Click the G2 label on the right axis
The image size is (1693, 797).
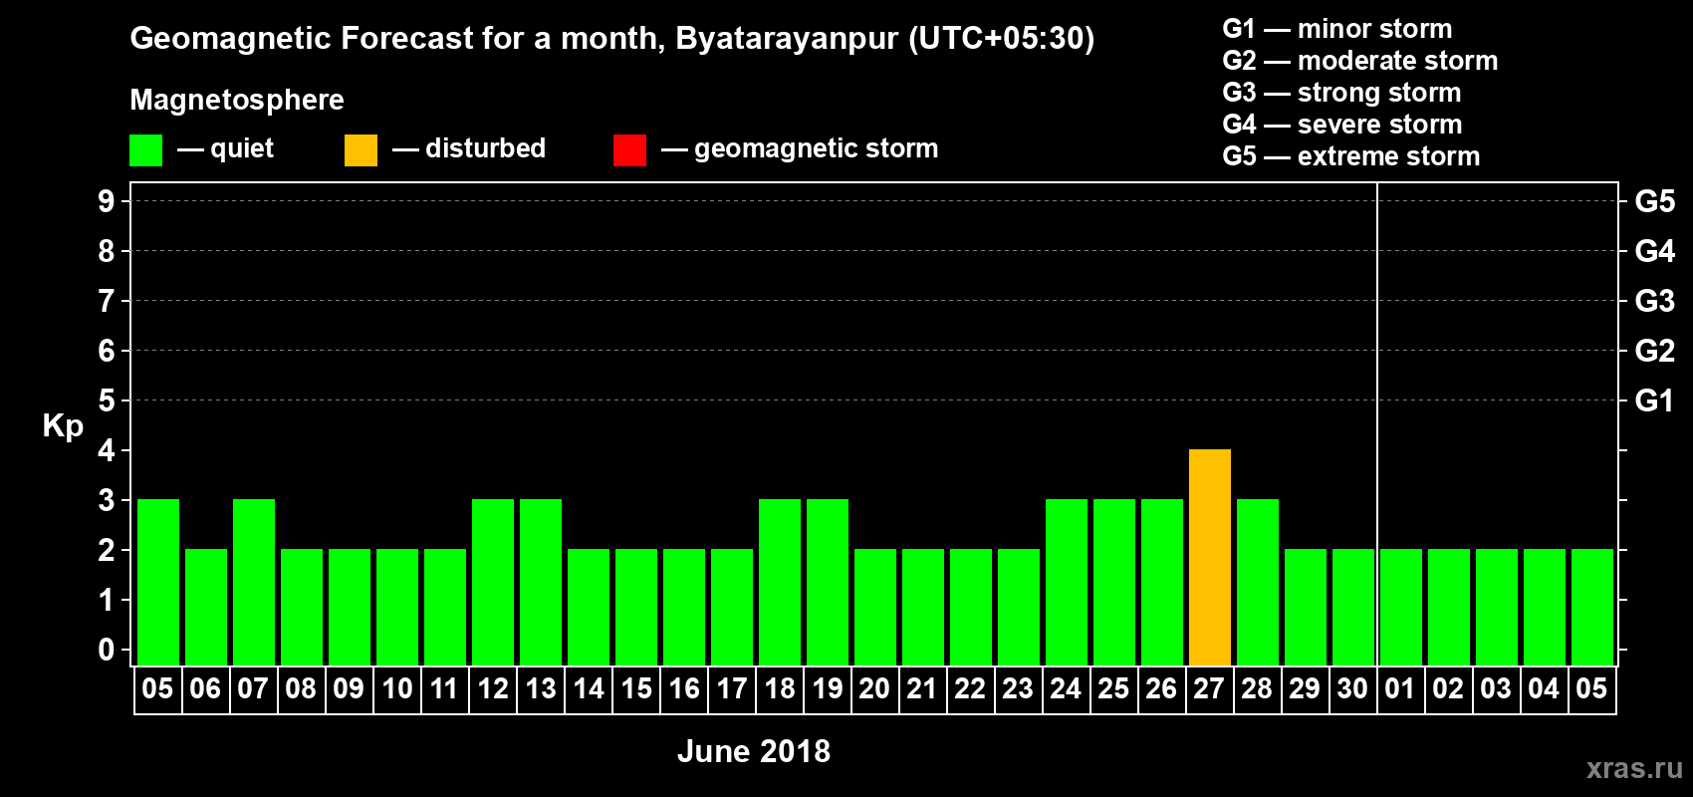coord(1655,351)
